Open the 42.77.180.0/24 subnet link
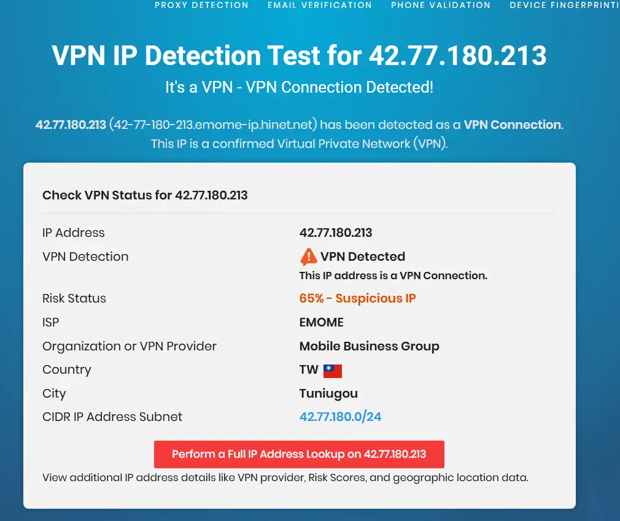Screen dimensions: 620x521 pyautogui.click(x=340, y=417)
